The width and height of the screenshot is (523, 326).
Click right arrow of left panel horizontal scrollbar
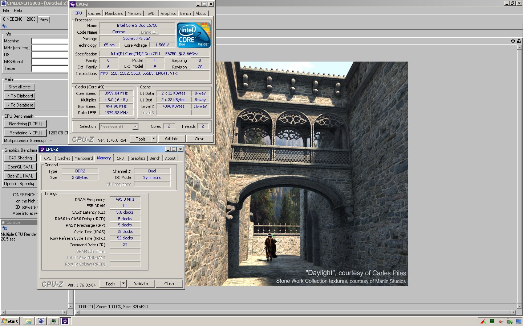pyautogui.click(x=65, y=313)
